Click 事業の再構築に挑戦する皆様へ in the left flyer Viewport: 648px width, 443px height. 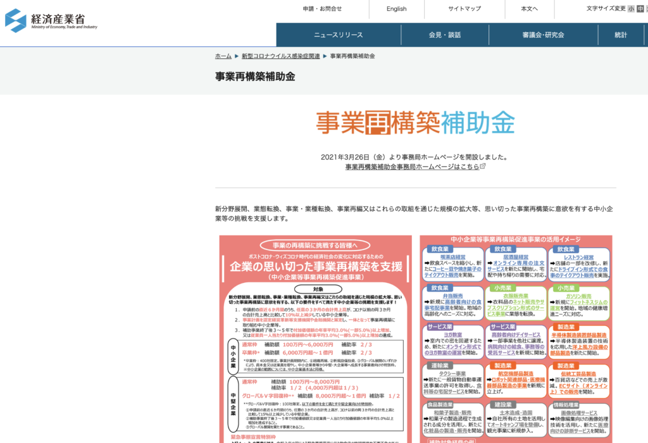[315, 246]
